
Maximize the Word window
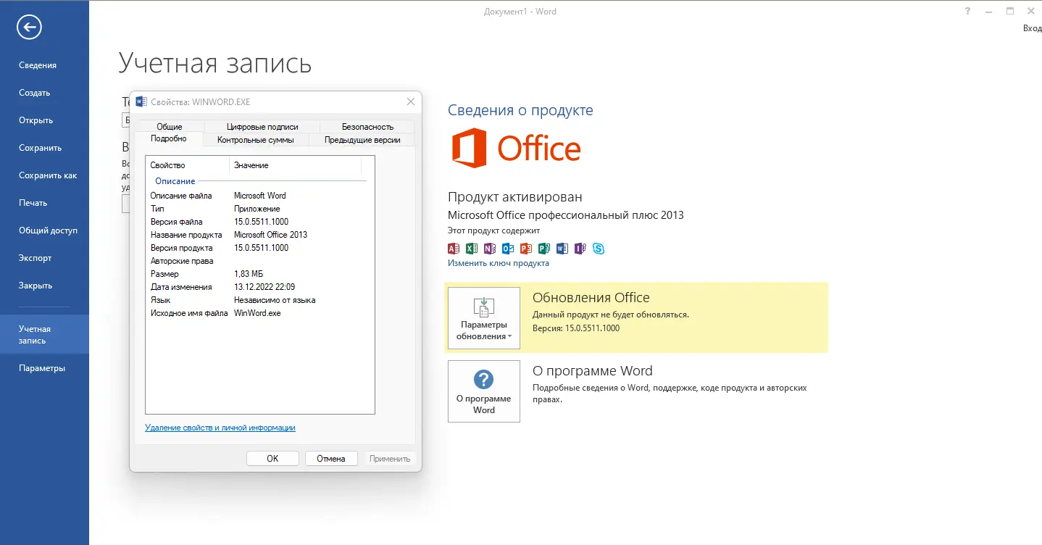coord(1010,12)
